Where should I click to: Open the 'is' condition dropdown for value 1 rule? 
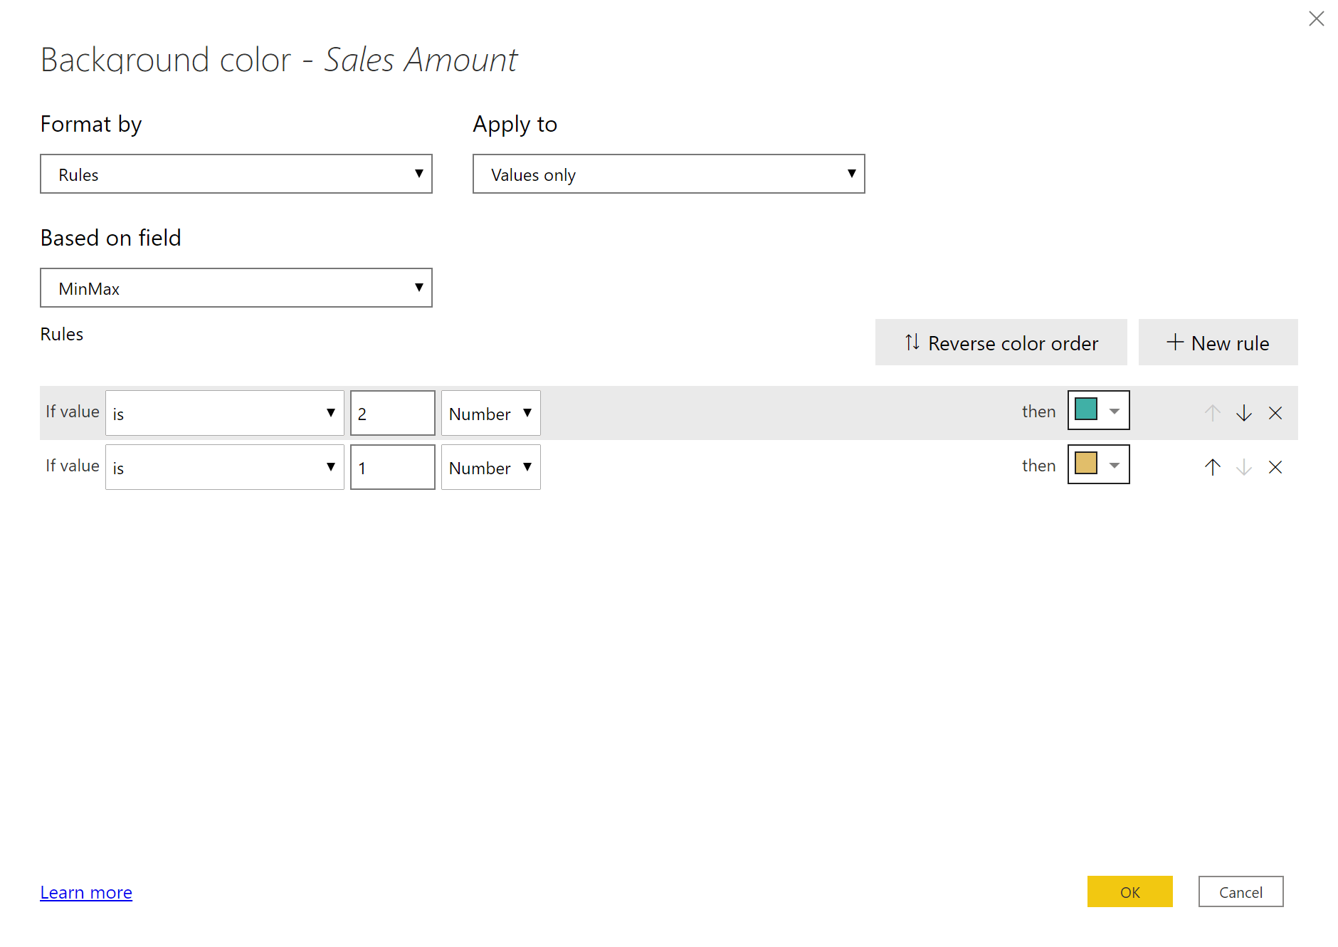click(x=225, y=467)
